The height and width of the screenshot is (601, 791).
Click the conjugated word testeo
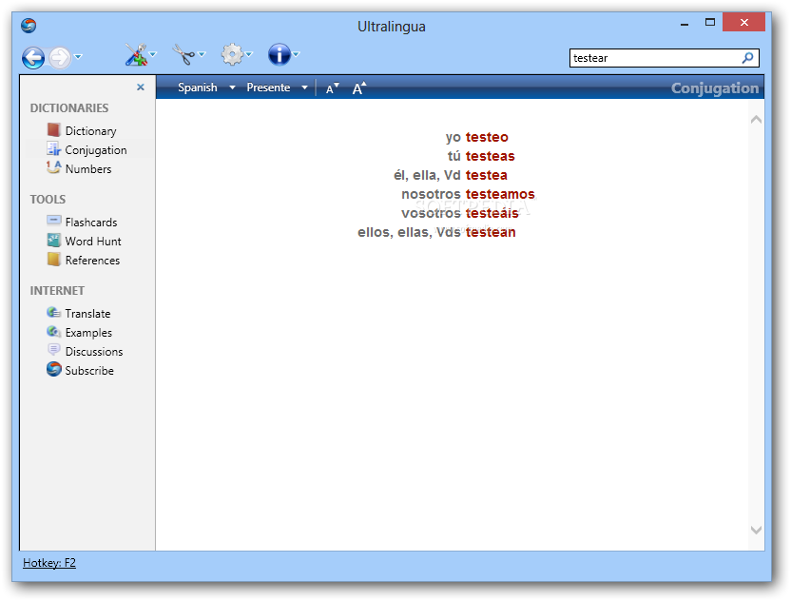487,137
